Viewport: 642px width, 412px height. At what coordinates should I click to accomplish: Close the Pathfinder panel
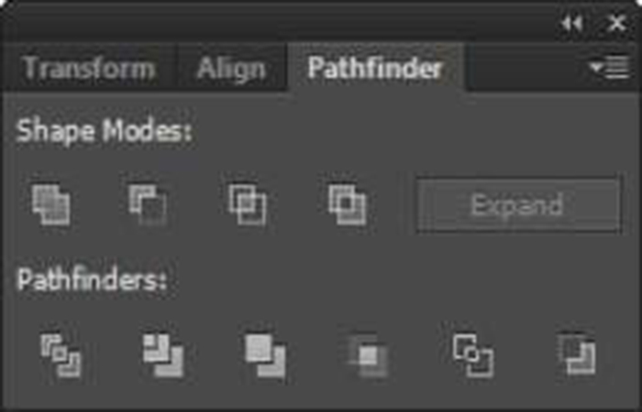tap(616, 23)
